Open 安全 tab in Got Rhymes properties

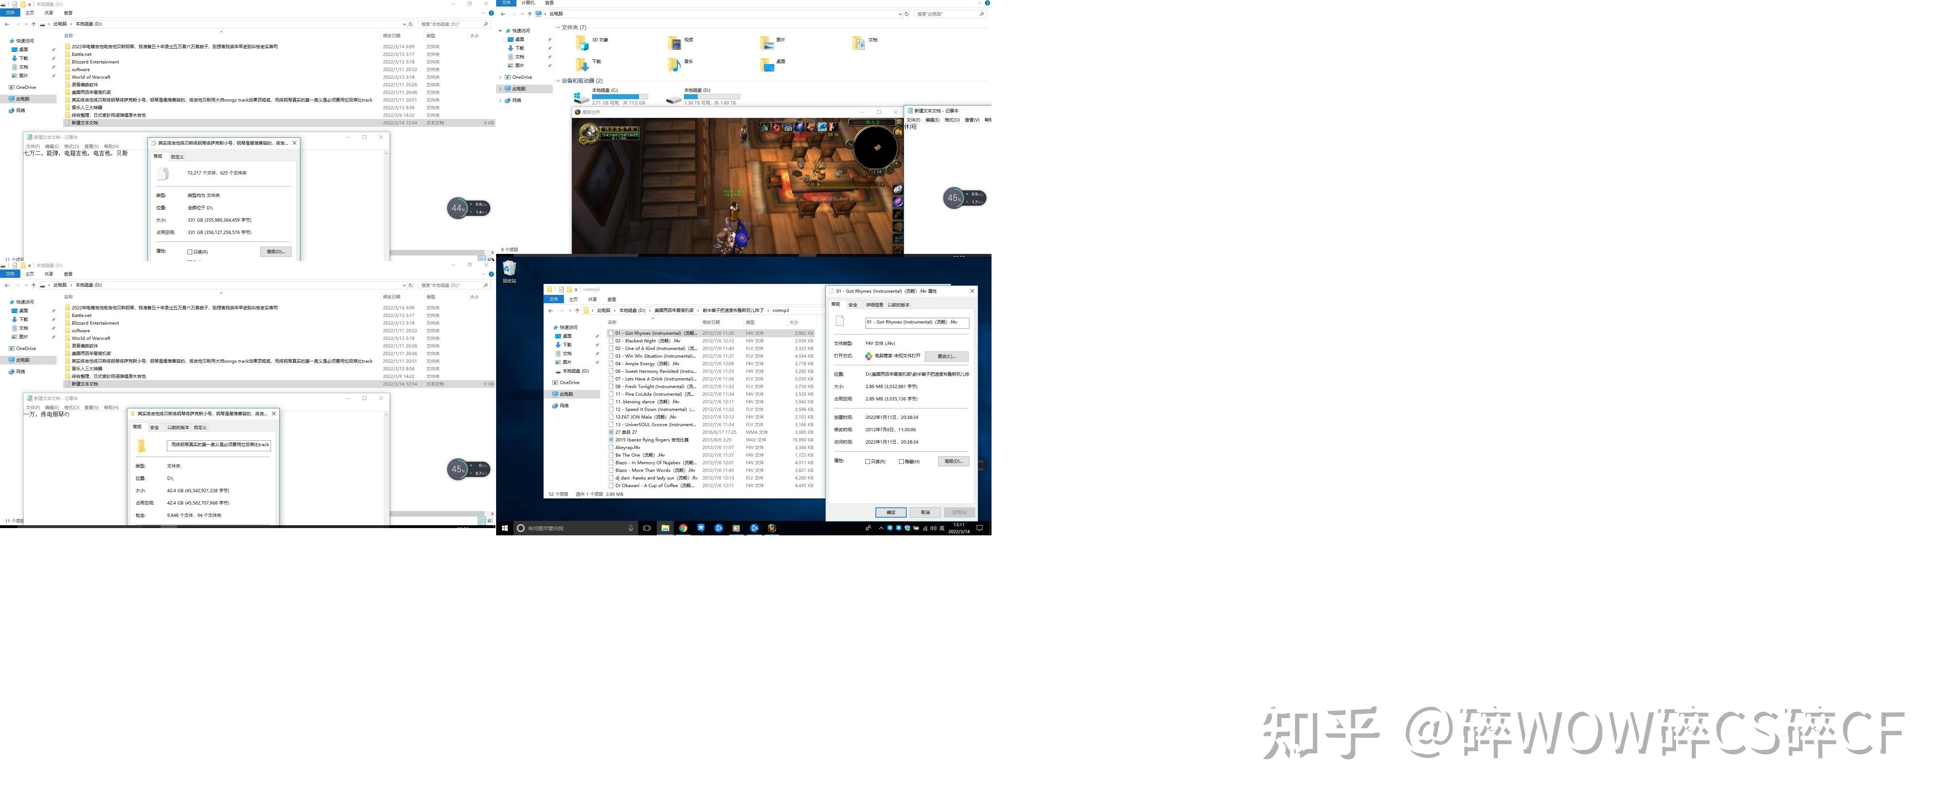tap(853, 305)
